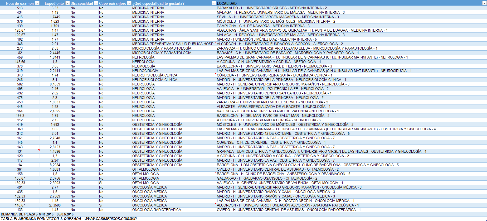Click the BARAKALDO H. Universitario Cruces cell
The height and width of the screenshot is (221, 487).
pos(352,8)
